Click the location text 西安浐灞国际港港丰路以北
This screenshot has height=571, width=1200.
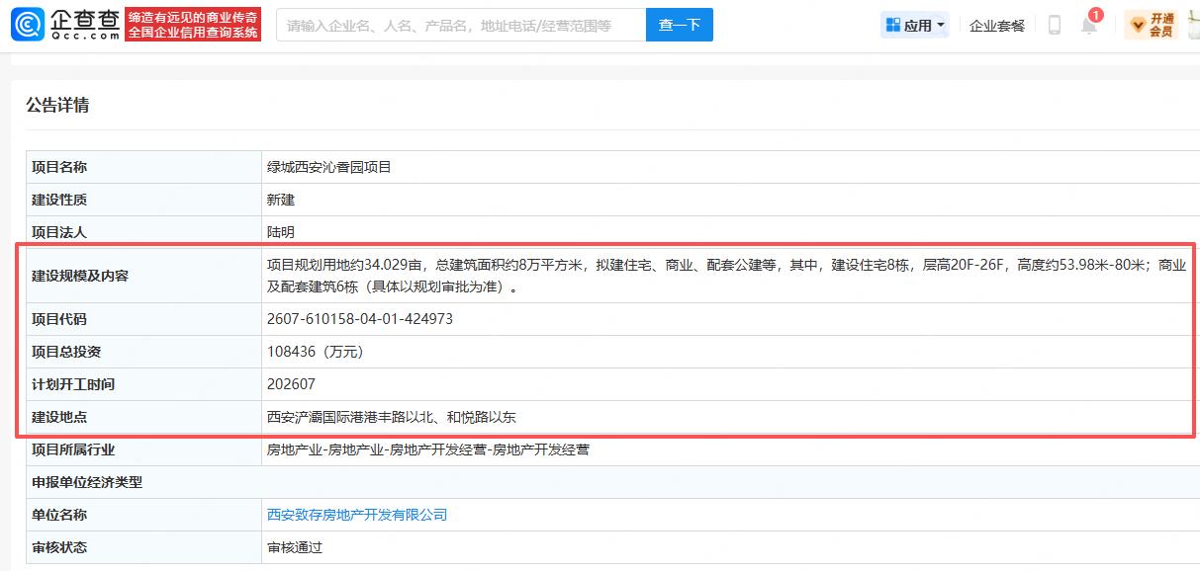tap(349, 417)
